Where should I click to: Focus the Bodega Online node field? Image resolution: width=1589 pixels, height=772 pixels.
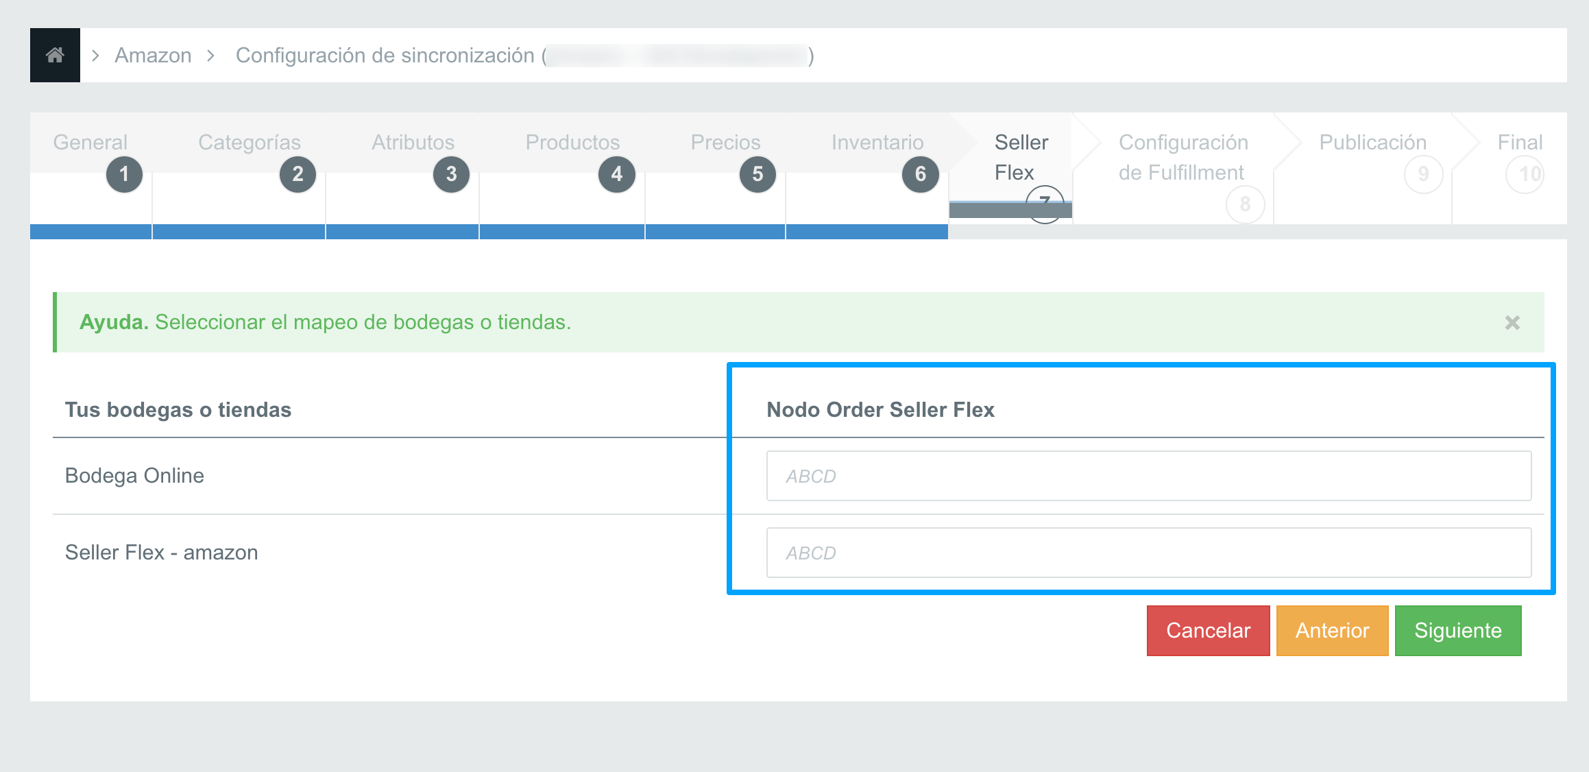click(x=1149, y=476)
